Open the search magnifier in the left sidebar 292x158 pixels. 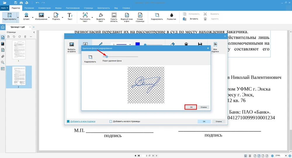click(3, 62)
